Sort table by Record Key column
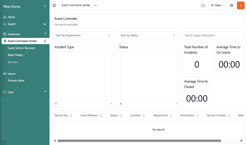Screen dimensions: 247x145 [x=63, y=116]
